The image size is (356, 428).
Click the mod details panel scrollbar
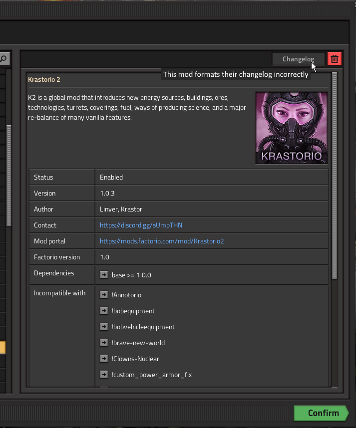[x=335, y=175]
